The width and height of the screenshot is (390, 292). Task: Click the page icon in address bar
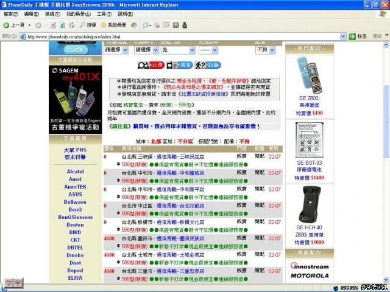coord(23,36)
